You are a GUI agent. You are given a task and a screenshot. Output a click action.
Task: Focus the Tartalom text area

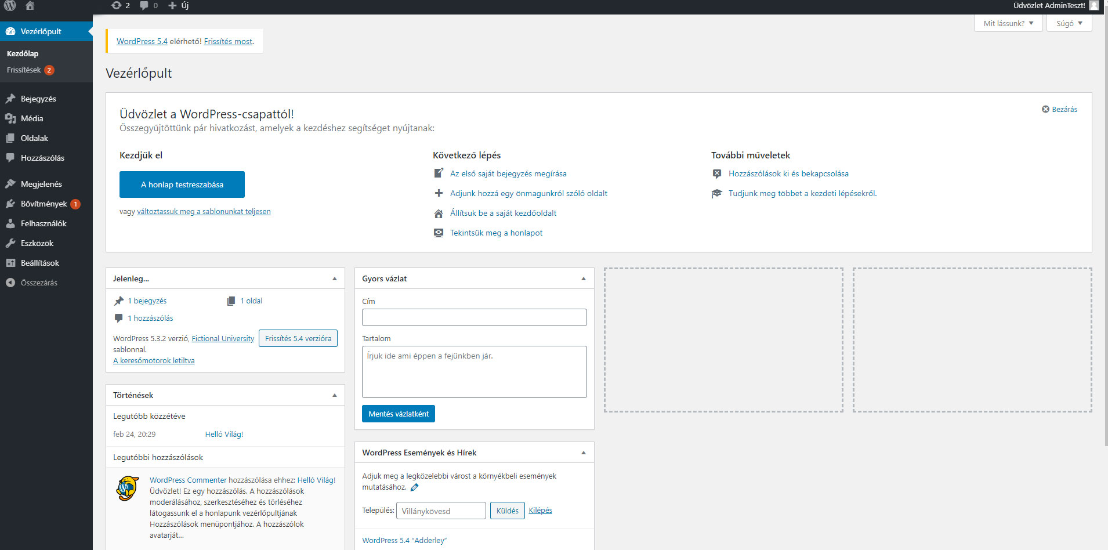(475, 372)
